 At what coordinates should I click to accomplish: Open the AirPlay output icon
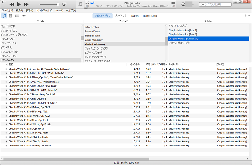click(x=64, y=4)
